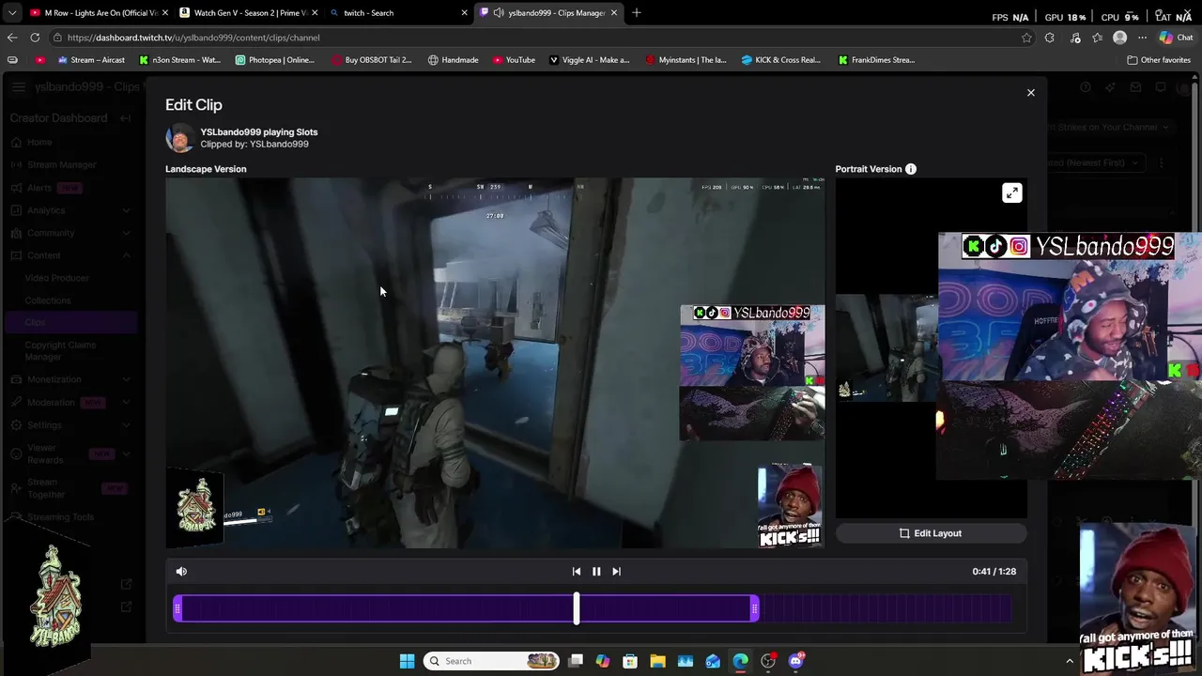This screenshot has width=1202, height=676.
Task: Close the 'twitch - Search' tab
Action: pos(464,13)
